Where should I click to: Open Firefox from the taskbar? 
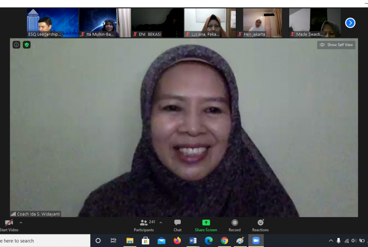[x=177, y=241]
